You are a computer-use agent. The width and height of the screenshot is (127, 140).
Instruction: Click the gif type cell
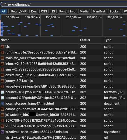pos(106,138)
